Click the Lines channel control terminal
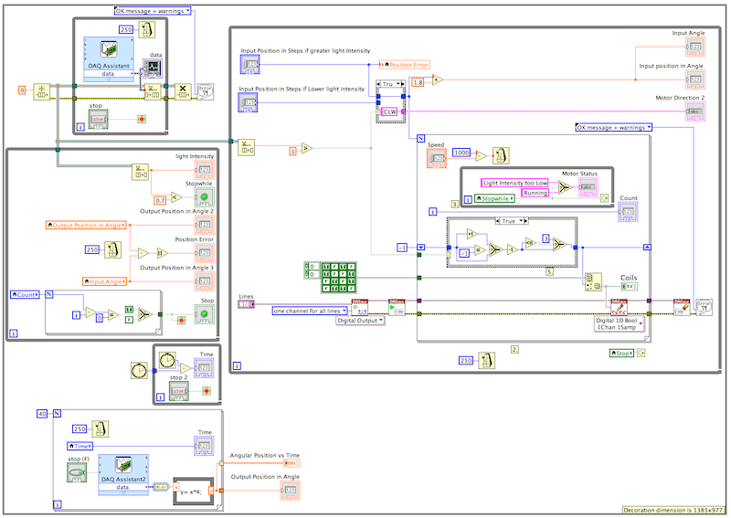The width and height of the screenshot is (731, 518). (x=246, y=304)
